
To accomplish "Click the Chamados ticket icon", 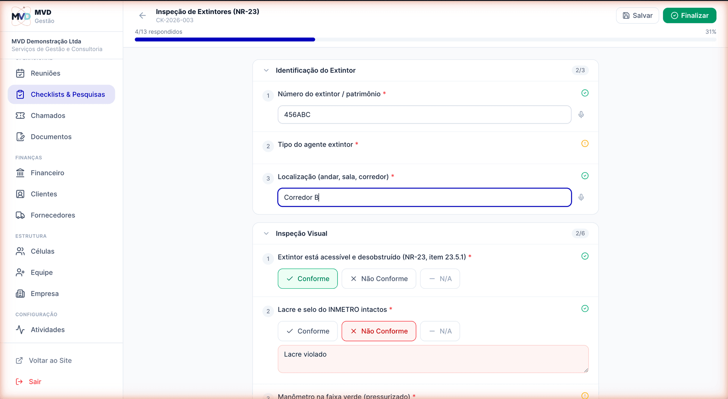I will [20, 116].
